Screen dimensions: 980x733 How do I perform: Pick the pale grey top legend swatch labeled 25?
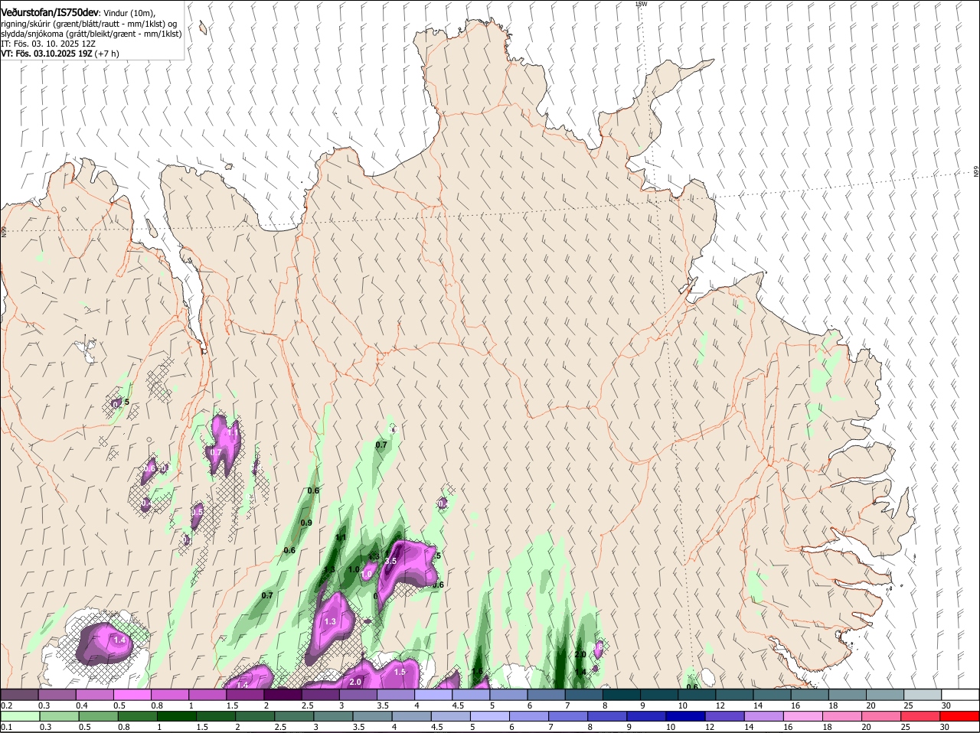click(923, 694)
